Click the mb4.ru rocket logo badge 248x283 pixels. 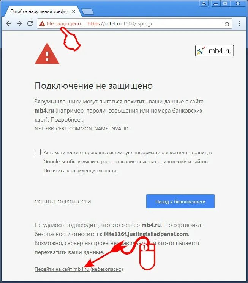pyautogui.click(x=214, y=51)
